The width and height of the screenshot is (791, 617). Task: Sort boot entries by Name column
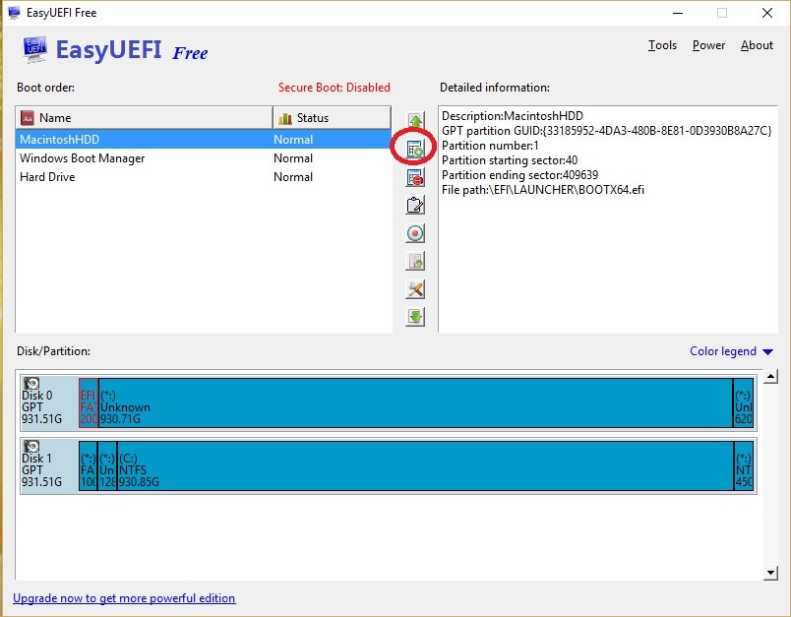pos(145,118)
